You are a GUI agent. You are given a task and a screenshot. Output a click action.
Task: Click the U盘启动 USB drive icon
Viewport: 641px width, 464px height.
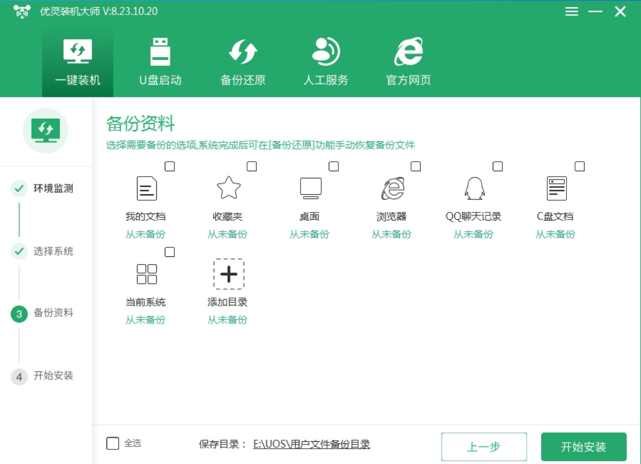point(160,52)
